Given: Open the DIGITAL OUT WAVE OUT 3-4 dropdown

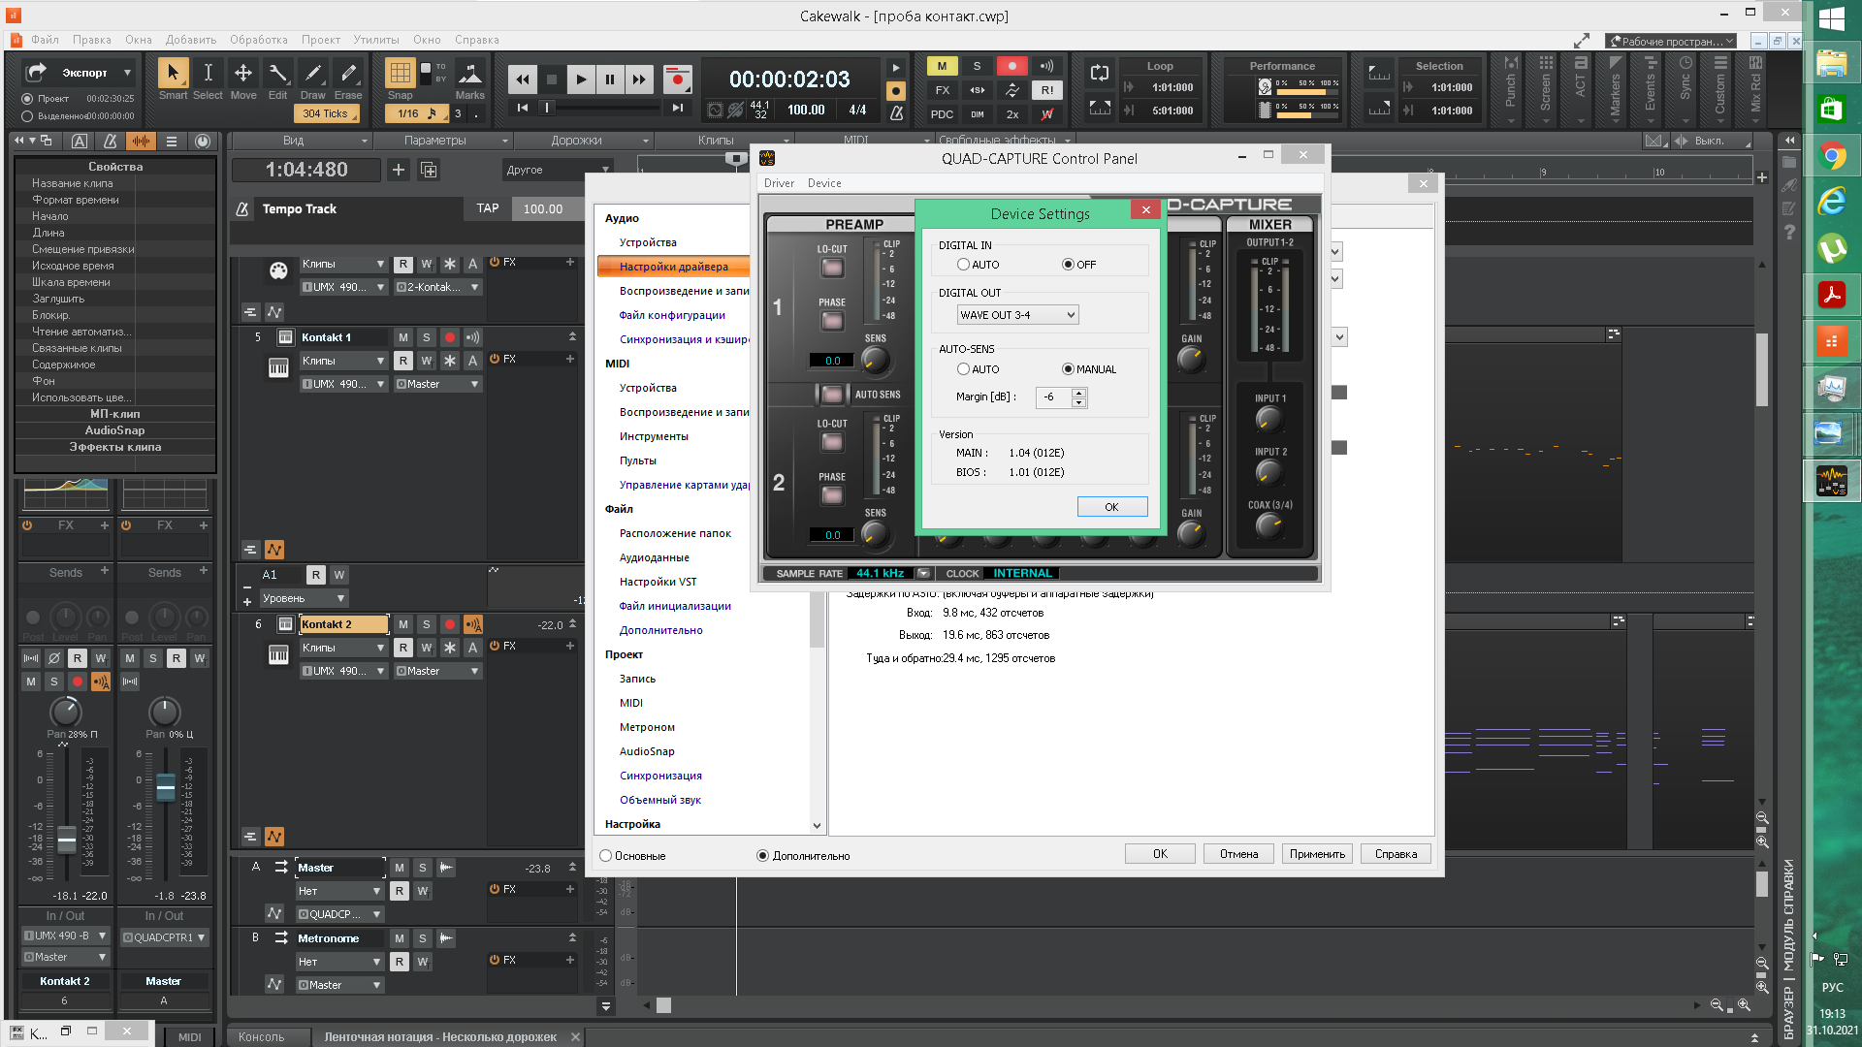Looking at the screenshot, I should pos(1017,315).
